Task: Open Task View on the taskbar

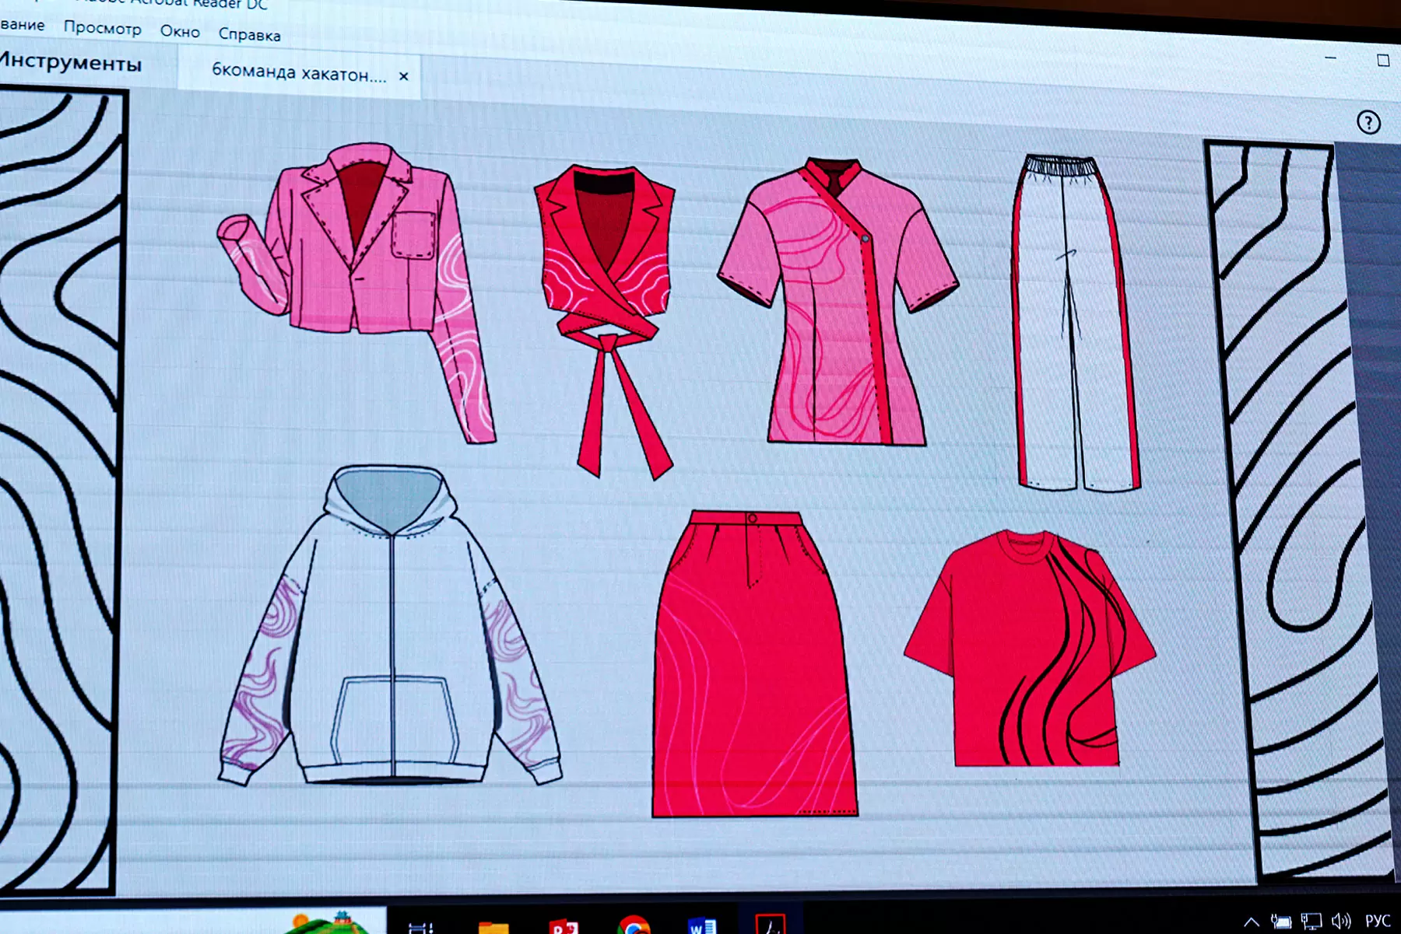Action: [420, 927]
